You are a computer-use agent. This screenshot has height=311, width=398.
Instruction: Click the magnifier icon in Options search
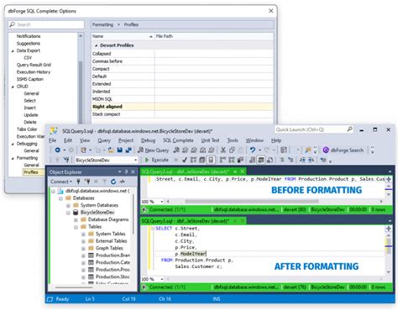13,24
